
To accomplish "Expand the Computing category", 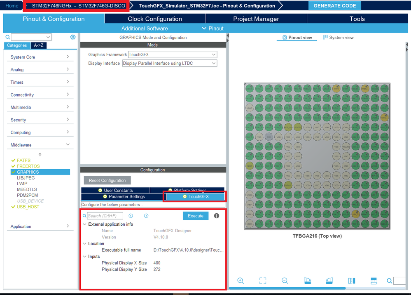I will [40, 132].
